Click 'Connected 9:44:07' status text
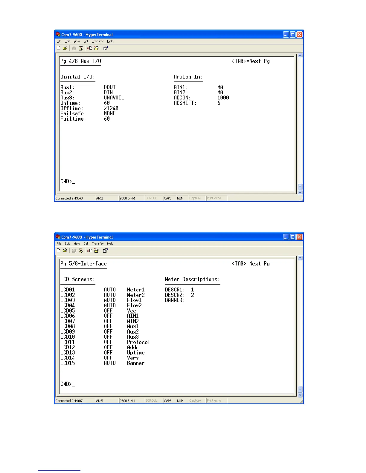This screenshot has width=366, height=473. point(69,401)
